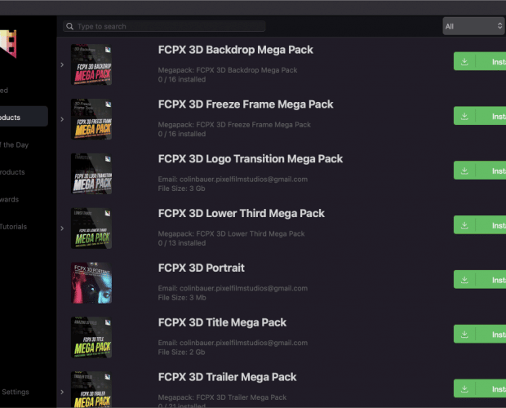
Task: Click the 'FCPX 3D Logo Transition Mega Pack' title
Action: click(x=251, y=158)
